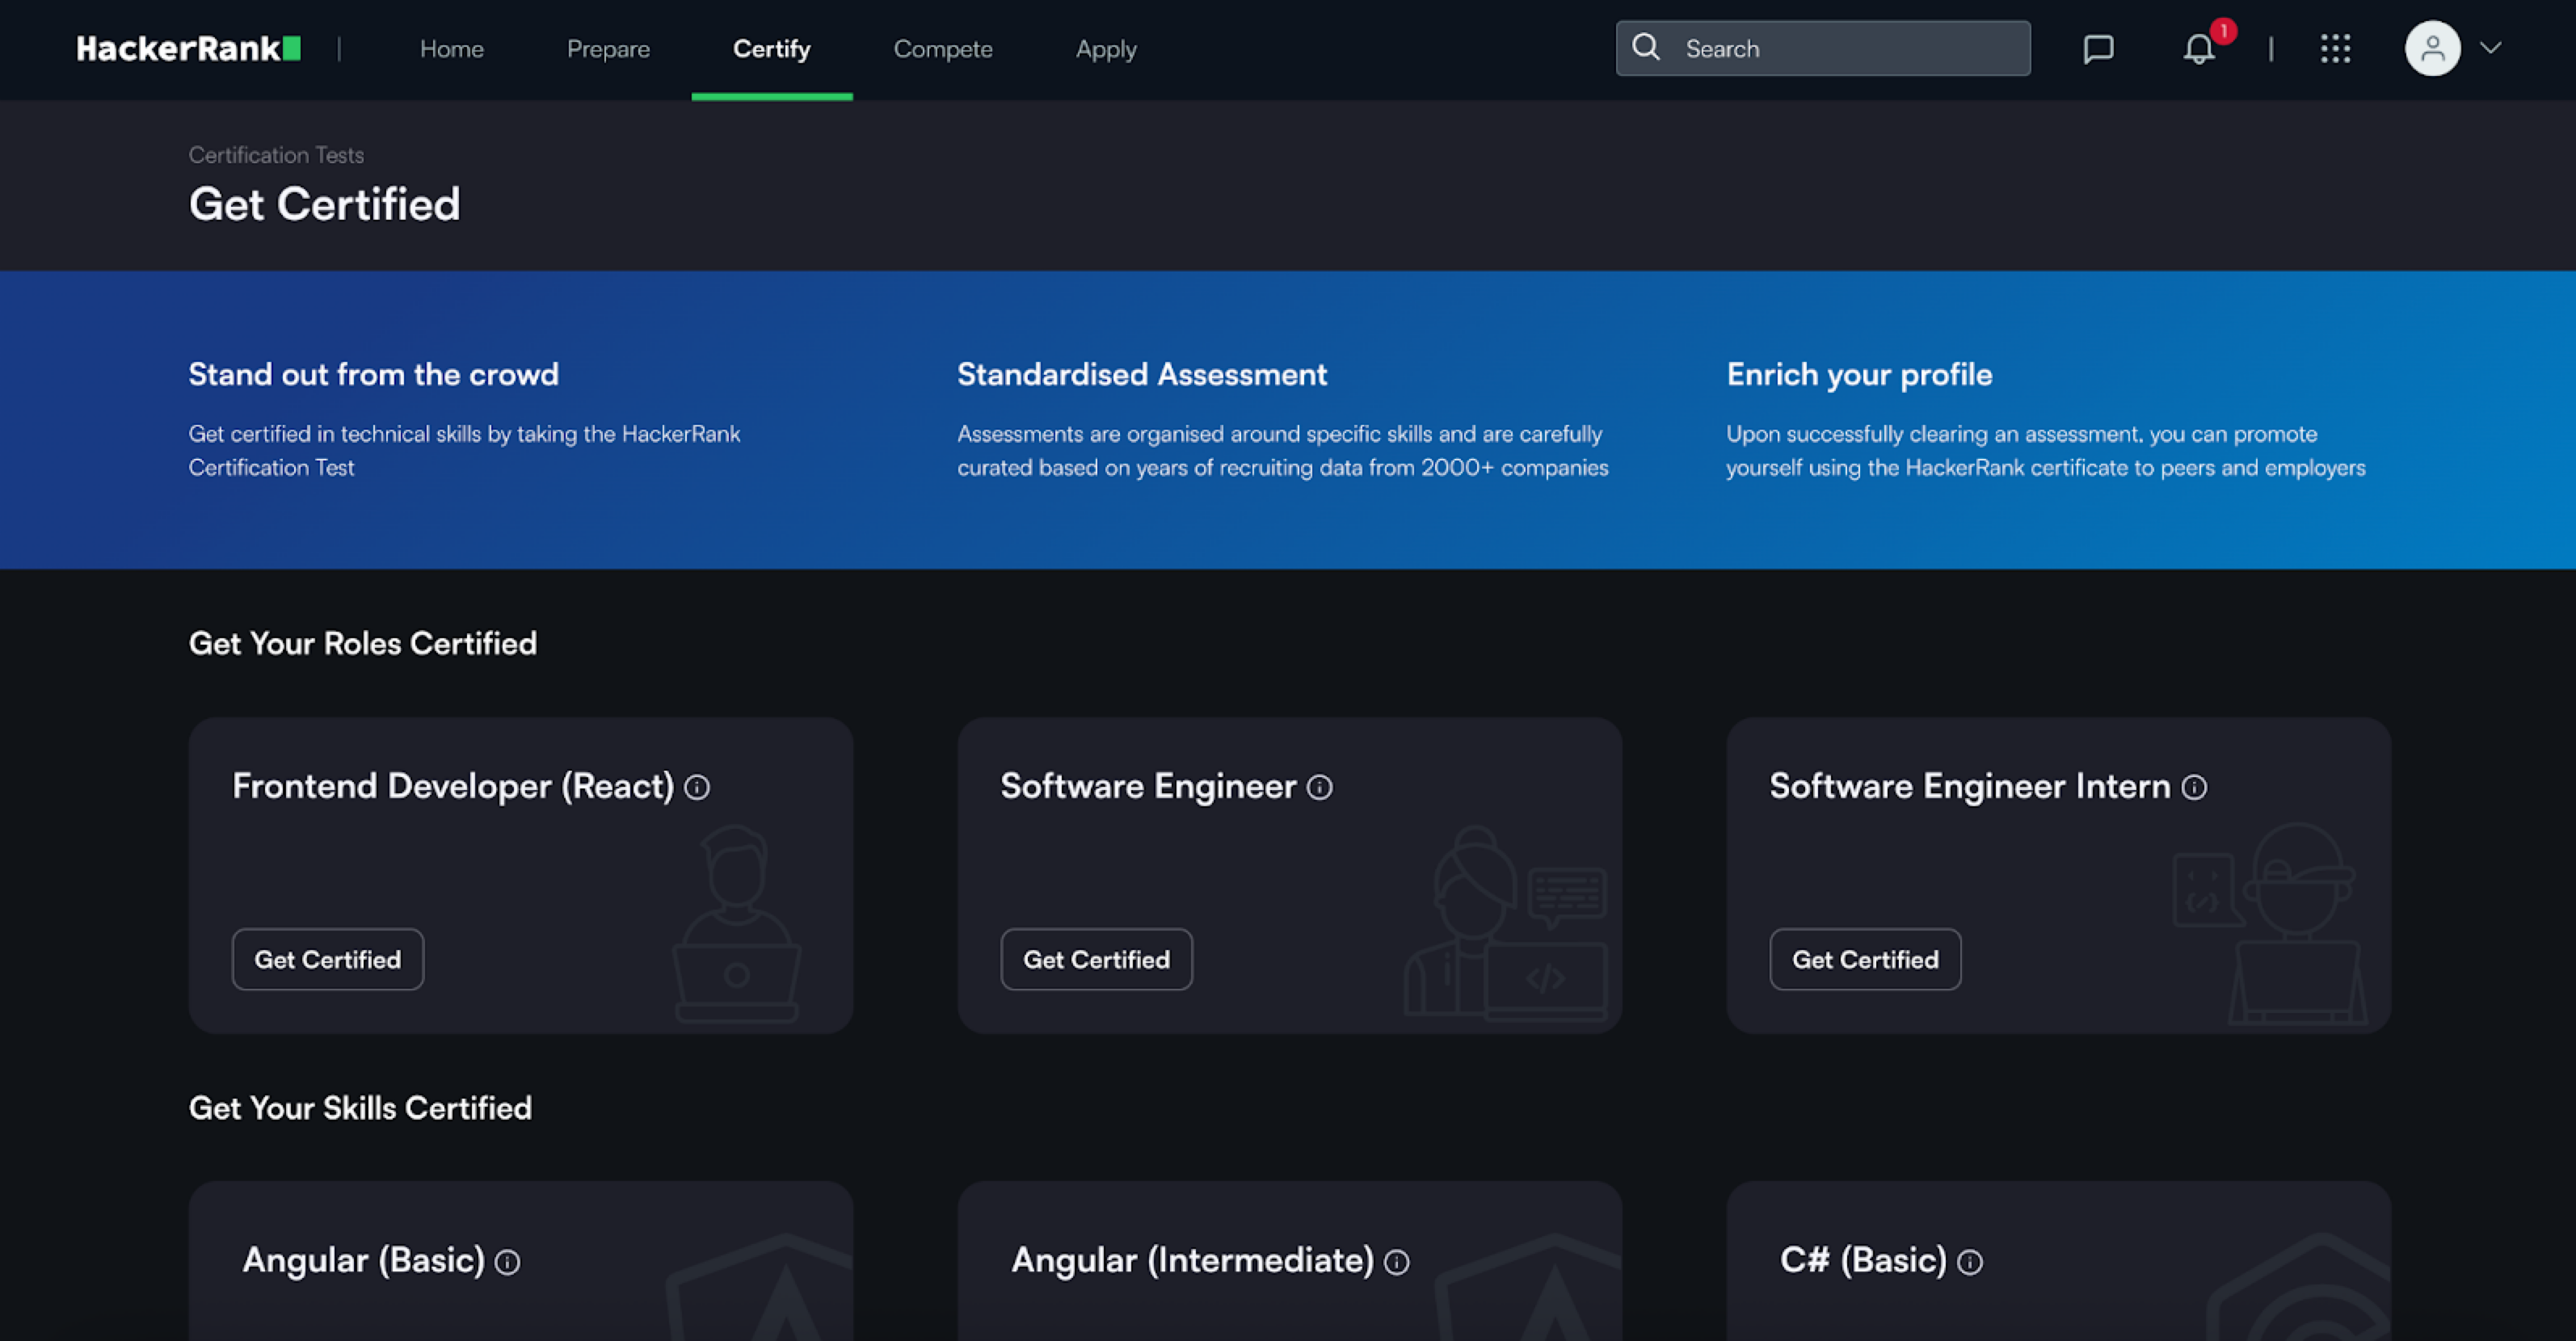
Task: Click the user profile avatar
Action: [x=2432, y=48]
